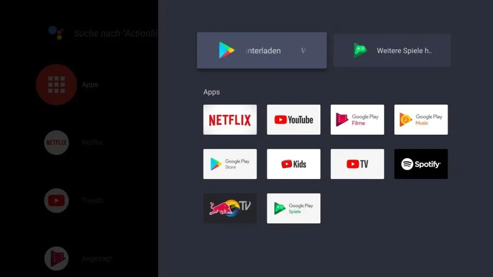Open Google Play Music app
The width and height of the screenshot is (493, 277).
pos(421,120)
